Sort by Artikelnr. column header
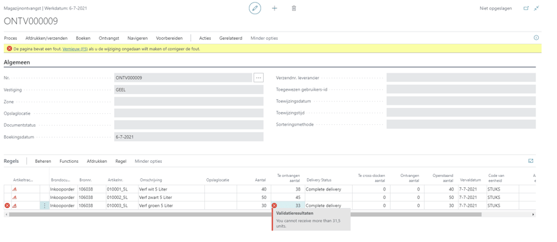557x242 pixels. [115, 180]
